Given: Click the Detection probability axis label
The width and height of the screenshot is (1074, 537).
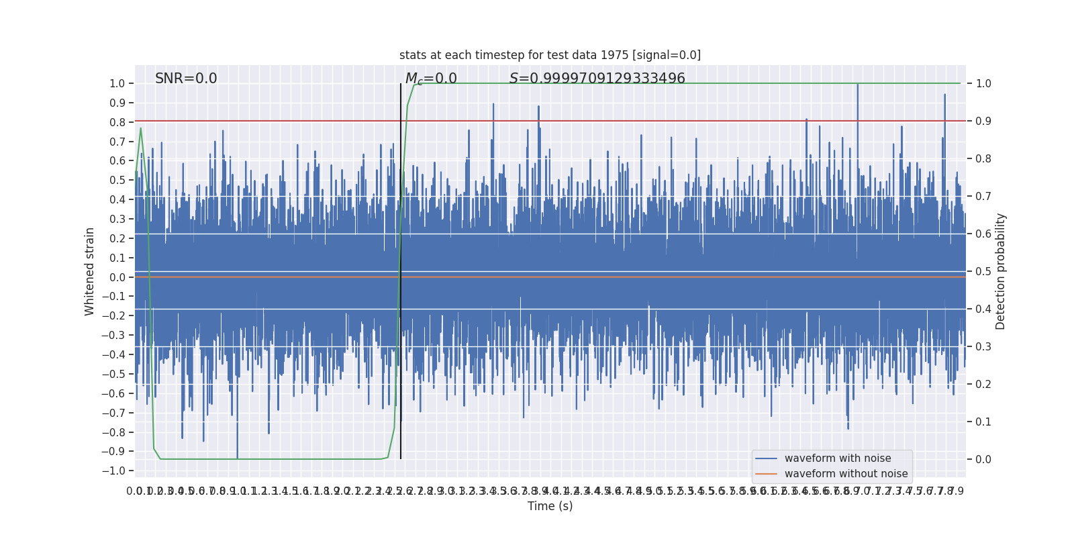Looking at the screenshot, I should (1000, 271).
